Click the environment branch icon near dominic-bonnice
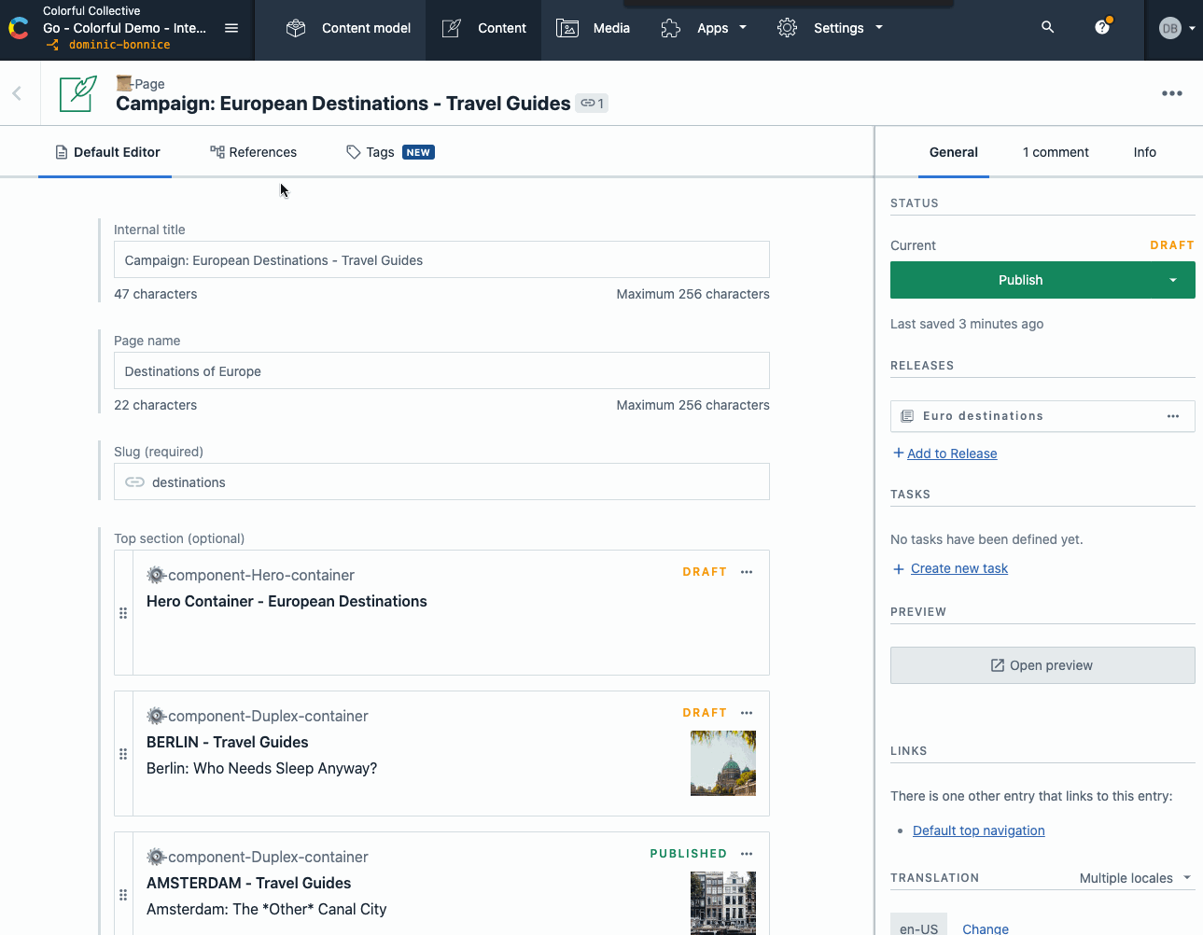1203x935 pixels. 53,45
